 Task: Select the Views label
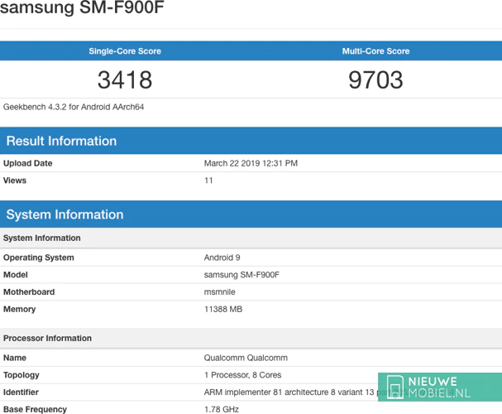pos(15,181)
